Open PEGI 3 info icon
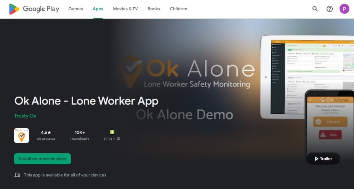This screenshot has height=189, width=354. coord(119,139)
